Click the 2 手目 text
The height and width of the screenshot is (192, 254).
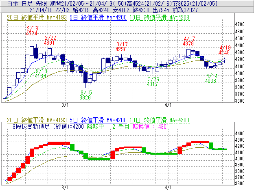click(x=120, y=126)
